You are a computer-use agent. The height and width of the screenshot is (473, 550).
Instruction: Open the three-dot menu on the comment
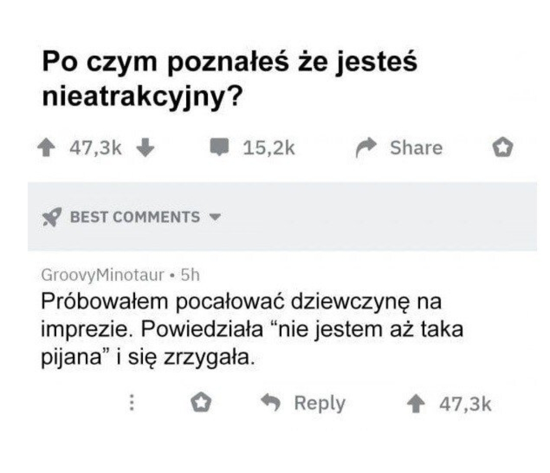[x=132, y=404]
